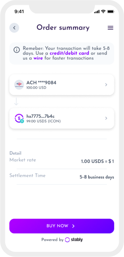Click the info circle icon
124x257 pixels.
pos(17,50)
